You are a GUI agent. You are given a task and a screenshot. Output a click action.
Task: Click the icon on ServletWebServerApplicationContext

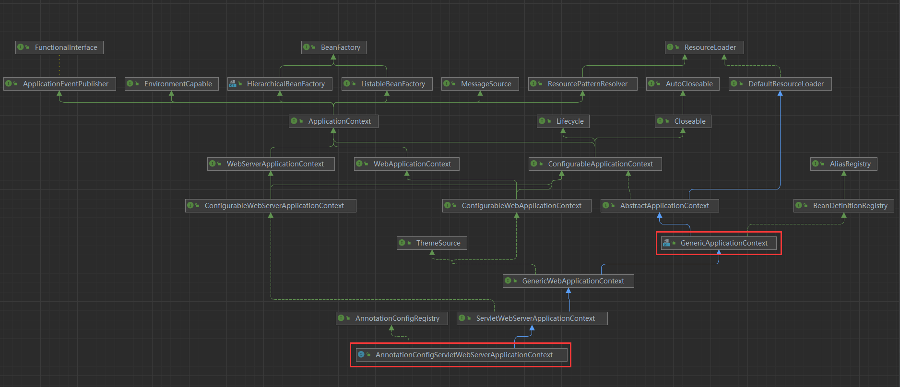point(462,318)
